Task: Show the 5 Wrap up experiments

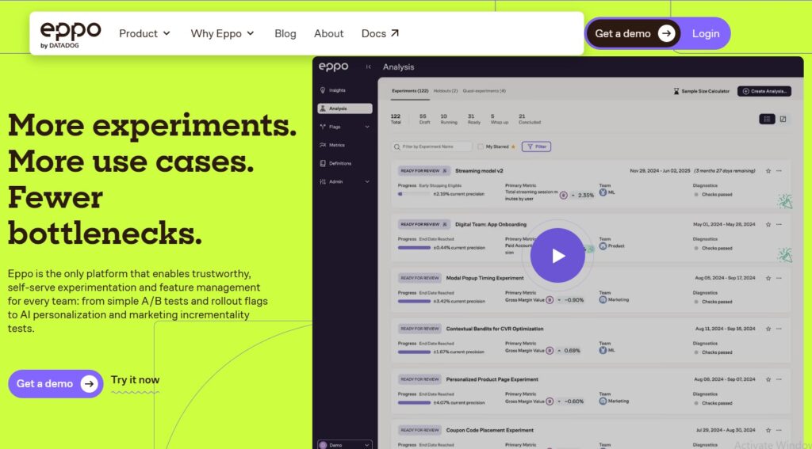Action: (x=500, y=119)
